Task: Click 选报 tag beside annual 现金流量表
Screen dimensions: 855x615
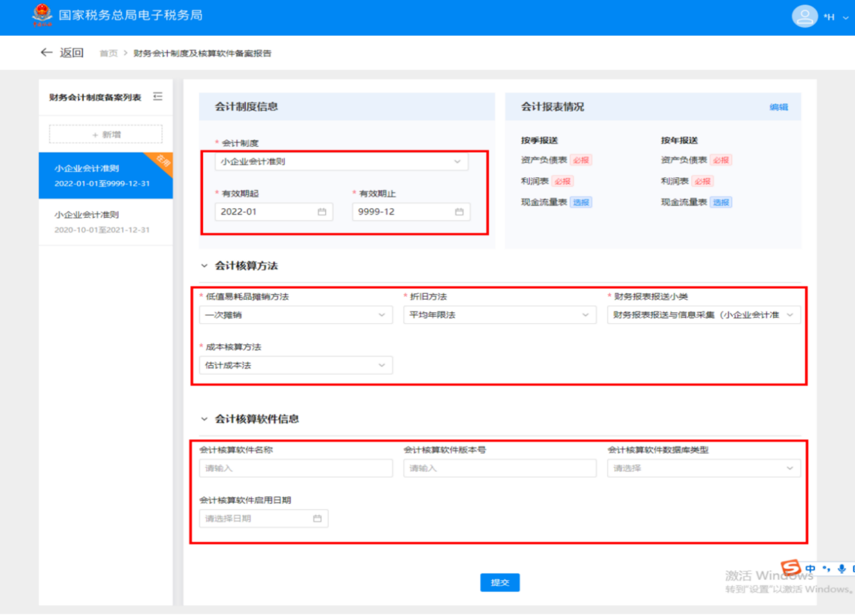Action: tap(721, 202)
